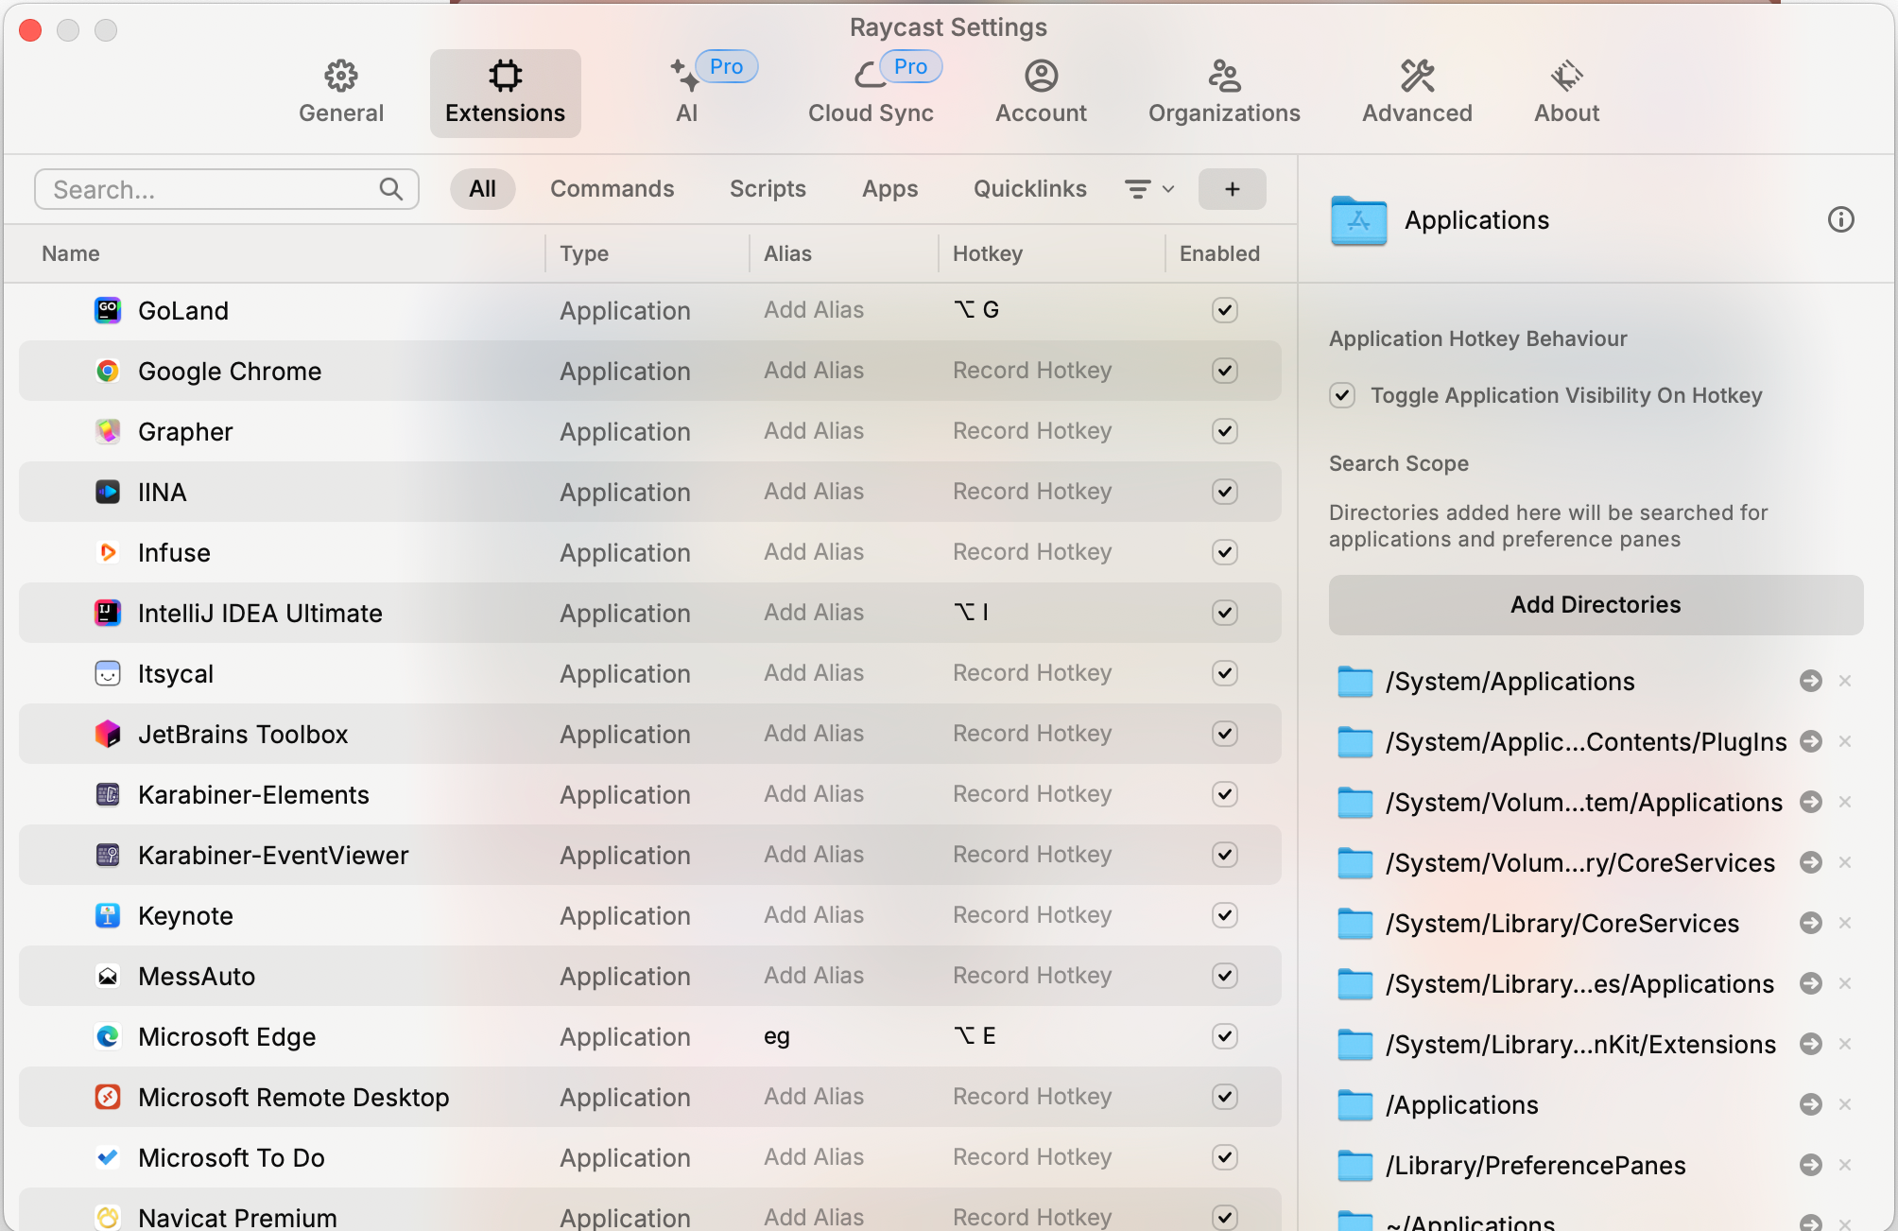1898x1231 pixels.
Task: Add an alias for JetBrains Toolbox
Action: pos(814,734)
